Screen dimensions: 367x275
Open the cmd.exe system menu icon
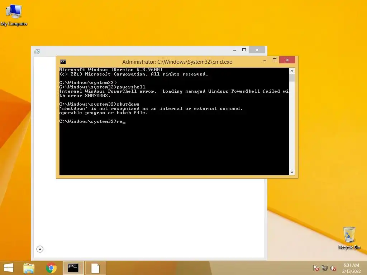(x=63, y=62)
